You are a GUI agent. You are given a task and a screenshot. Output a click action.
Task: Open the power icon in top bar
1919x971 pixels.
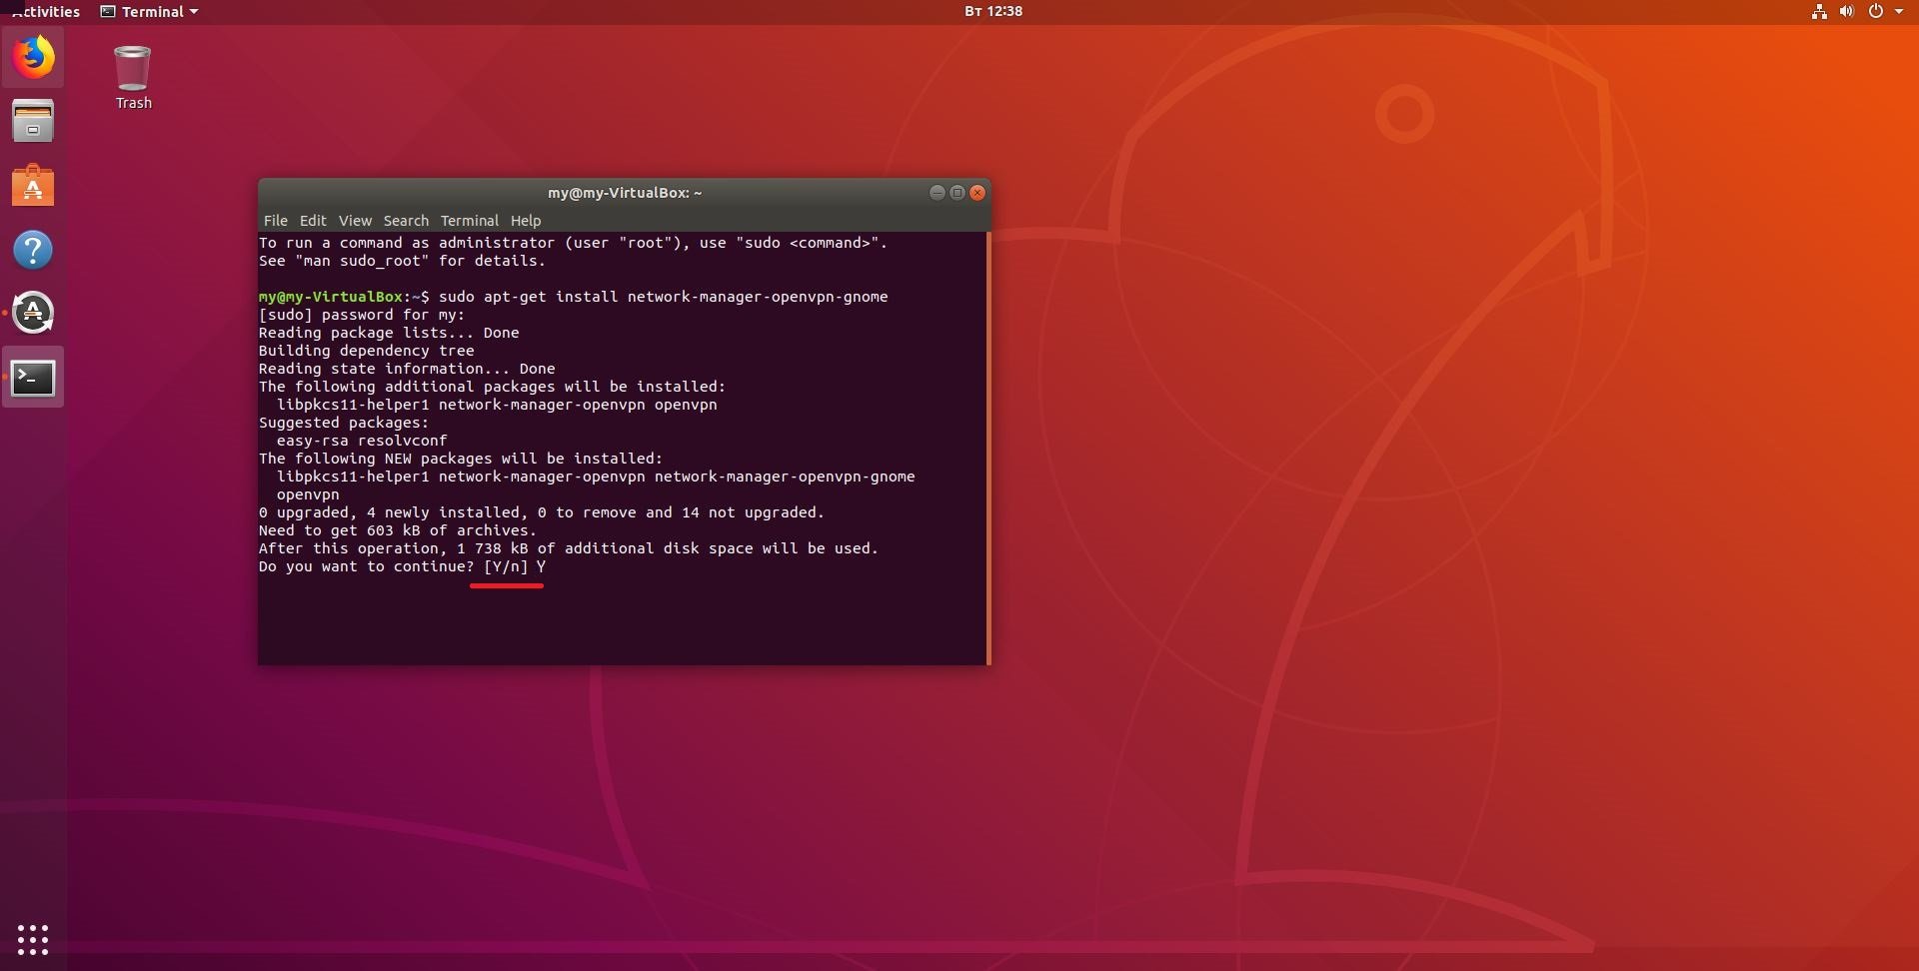tap(1876, 12)
